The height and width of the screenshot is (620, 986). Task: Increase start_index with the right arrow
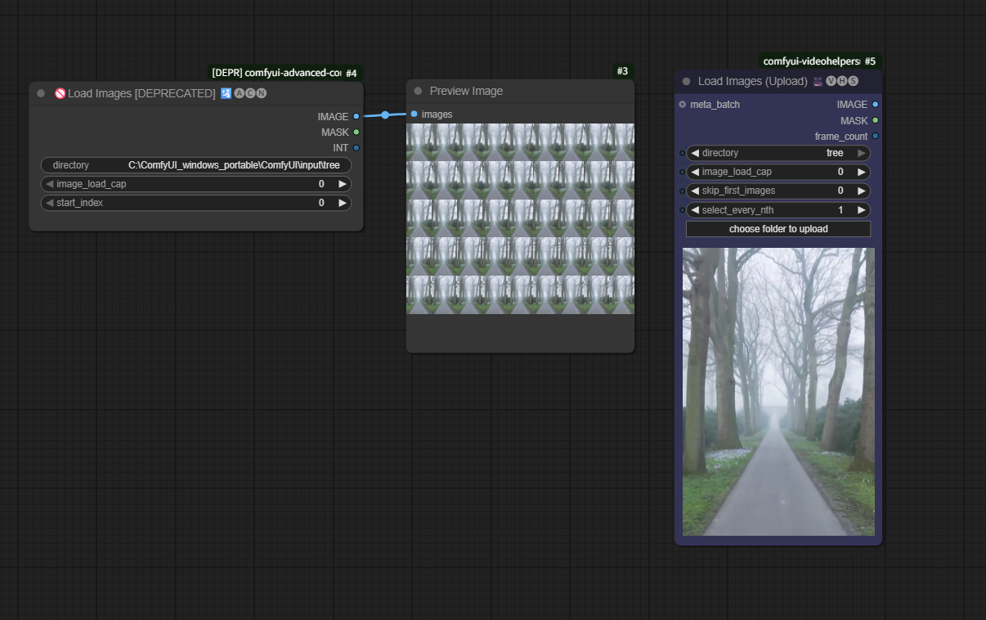pyautogui.click(x=342, y=203)
